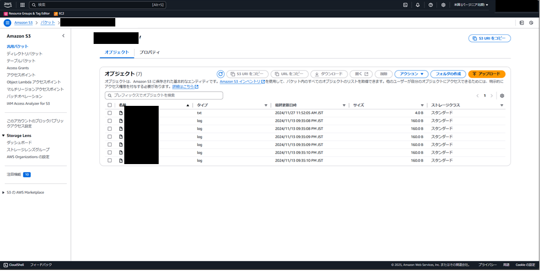Open the 詳細はこちら link
The image size is (540, 271).
185,87
